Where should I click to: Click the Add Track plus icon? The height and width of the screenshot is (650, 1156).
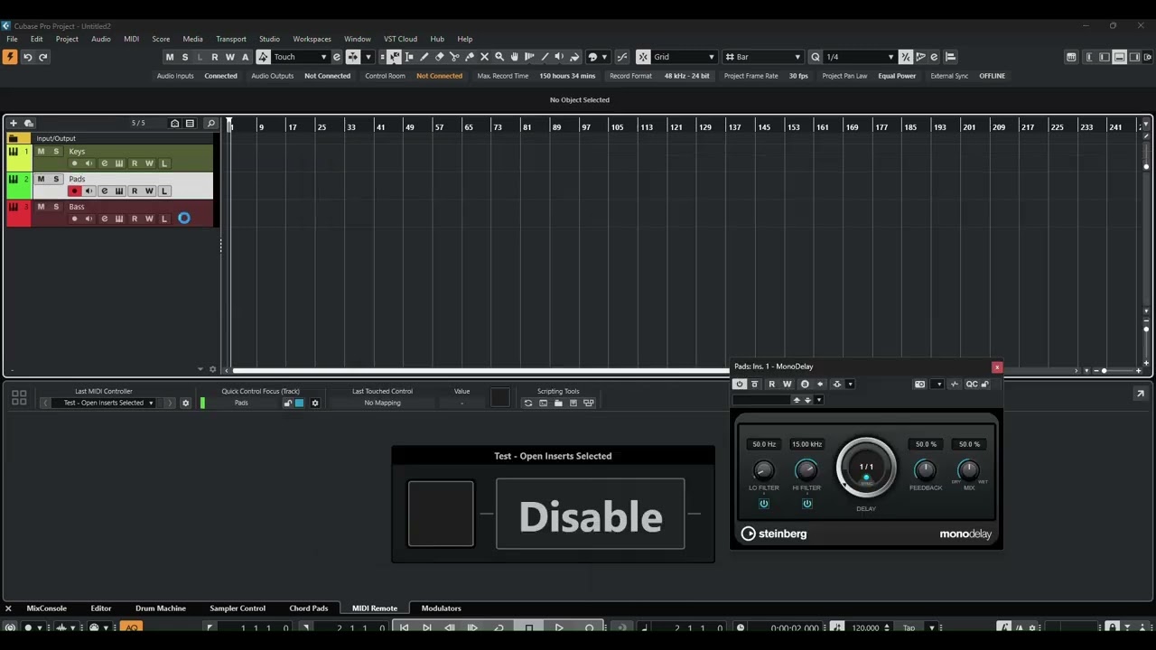[14, 123]
